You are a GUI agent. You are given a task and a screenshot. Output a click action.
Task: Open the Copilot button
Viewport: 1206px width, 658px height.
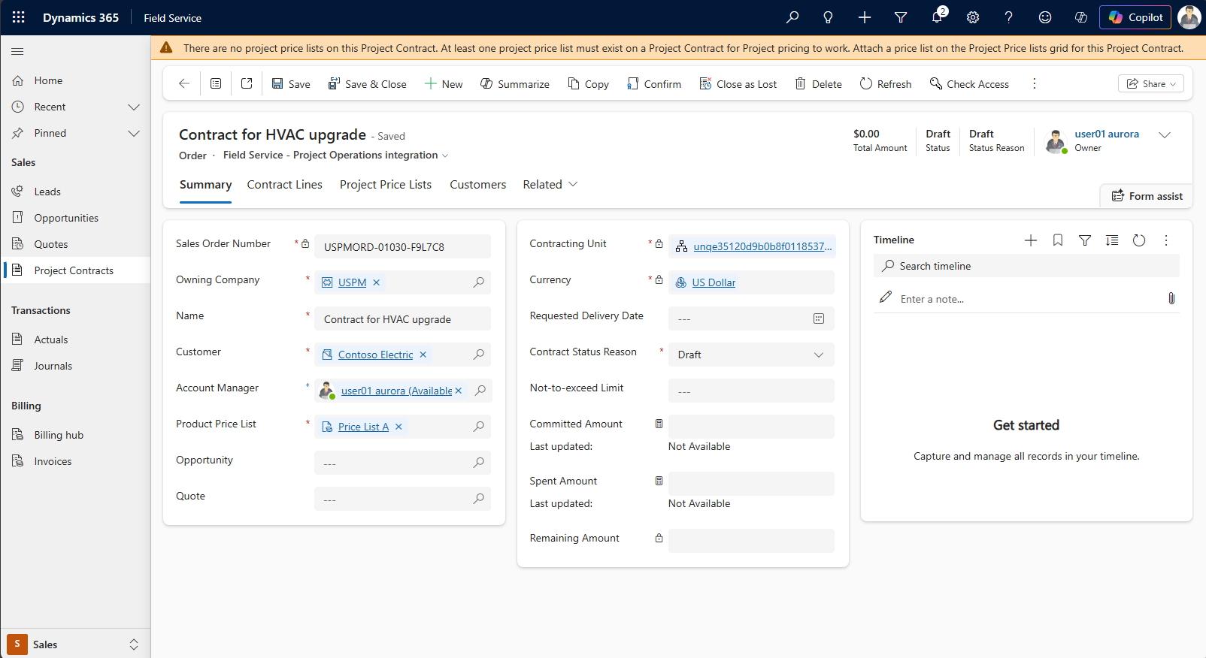(1135, 17)
